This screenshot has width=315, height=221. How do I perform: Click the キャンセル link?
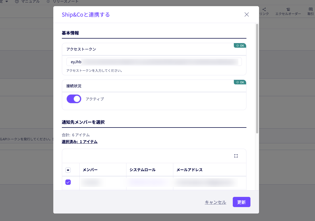click(x=215, y=202)
